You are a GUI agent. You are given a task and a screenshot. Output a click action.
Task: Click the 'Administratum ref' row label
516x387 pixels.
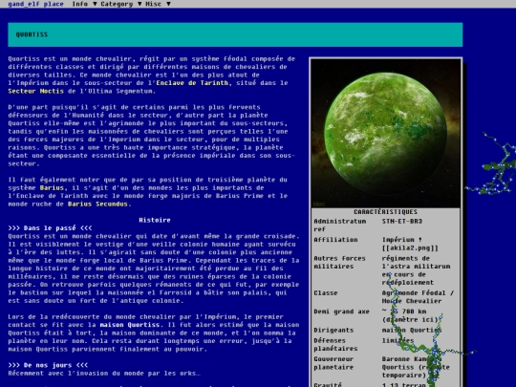click(x=340, y=226)
